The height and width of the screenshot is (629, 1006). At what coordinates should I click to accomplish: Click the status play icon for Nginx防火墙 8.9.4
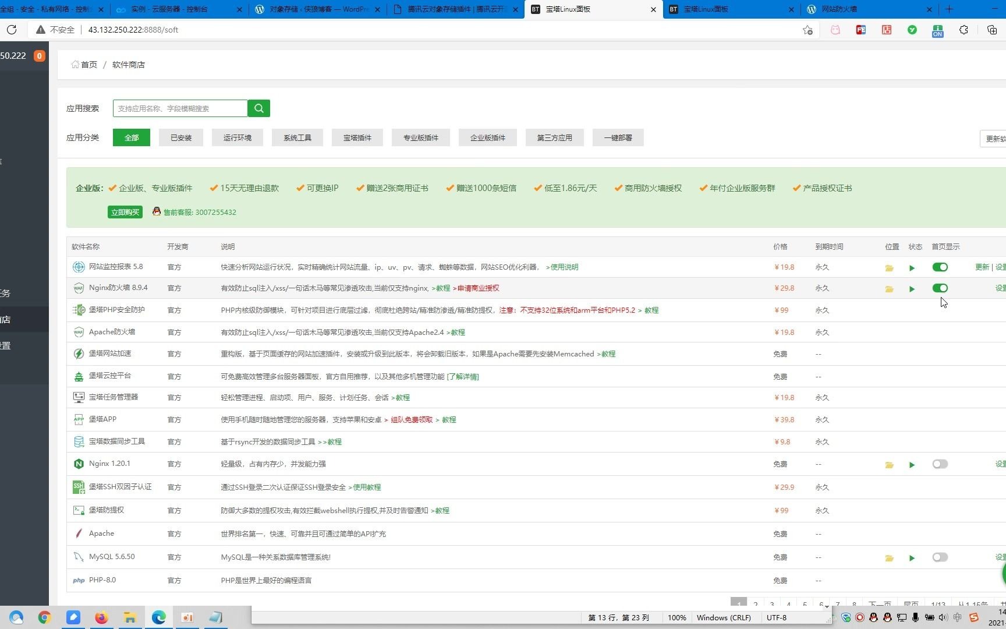912,289
